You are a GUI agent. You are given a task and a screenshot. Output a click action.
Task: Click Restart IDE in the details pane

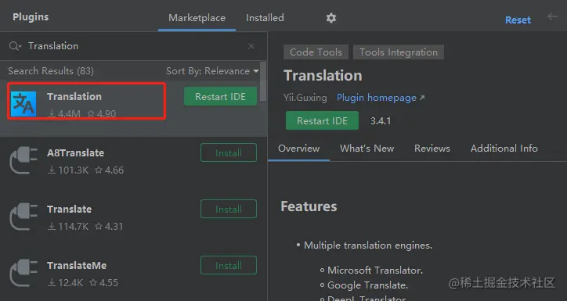coord(322,120)
